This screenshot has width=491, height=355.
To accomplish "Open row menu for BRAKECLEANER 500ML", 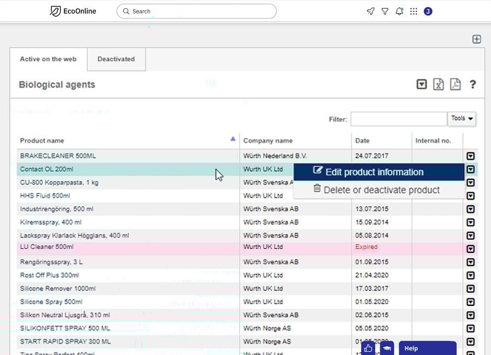I will 470,156.
